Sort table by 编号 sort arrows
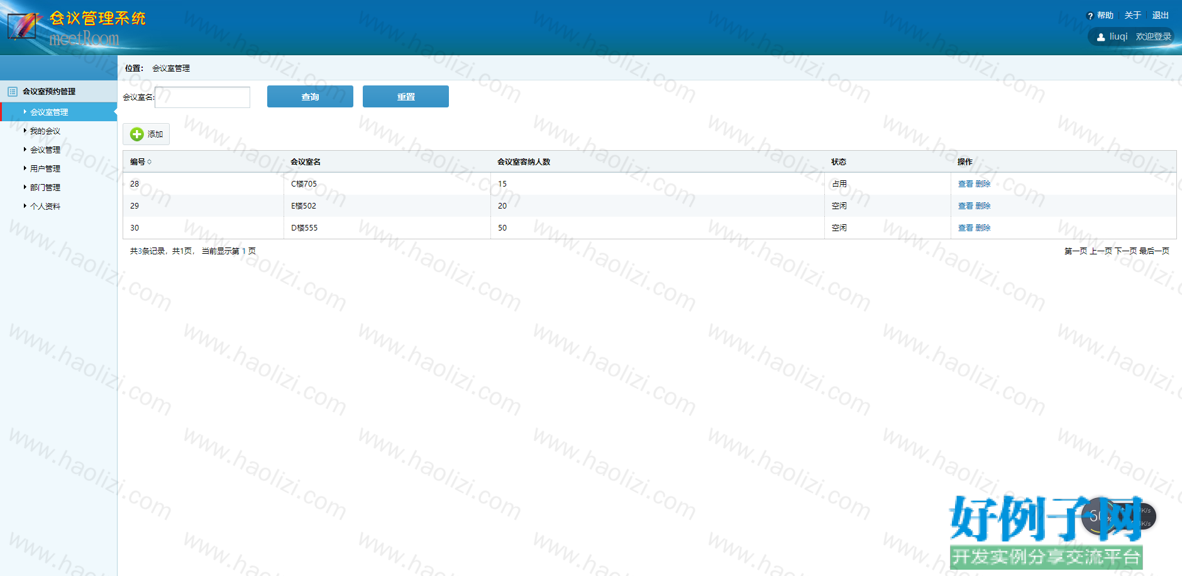This screenshot has width=1182, height=576. tap(149, 162)
